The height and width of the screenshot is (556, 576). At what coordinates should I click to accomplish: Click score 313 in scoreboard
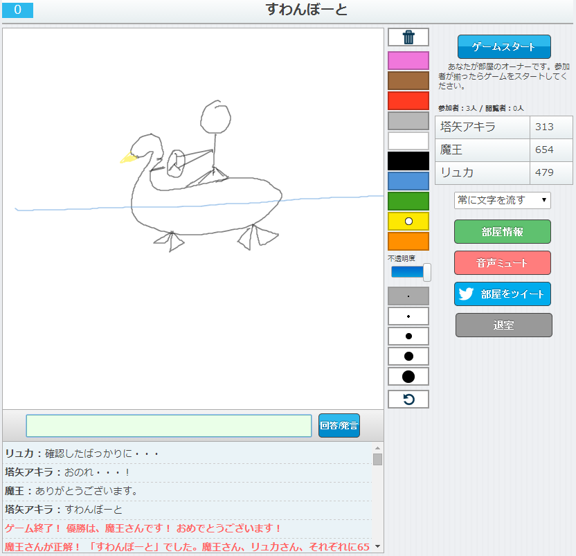click(544, 127)
